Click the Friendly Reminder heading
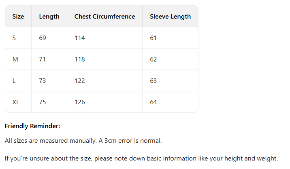This screenshot has width=290, height=169. coord(32,126)
